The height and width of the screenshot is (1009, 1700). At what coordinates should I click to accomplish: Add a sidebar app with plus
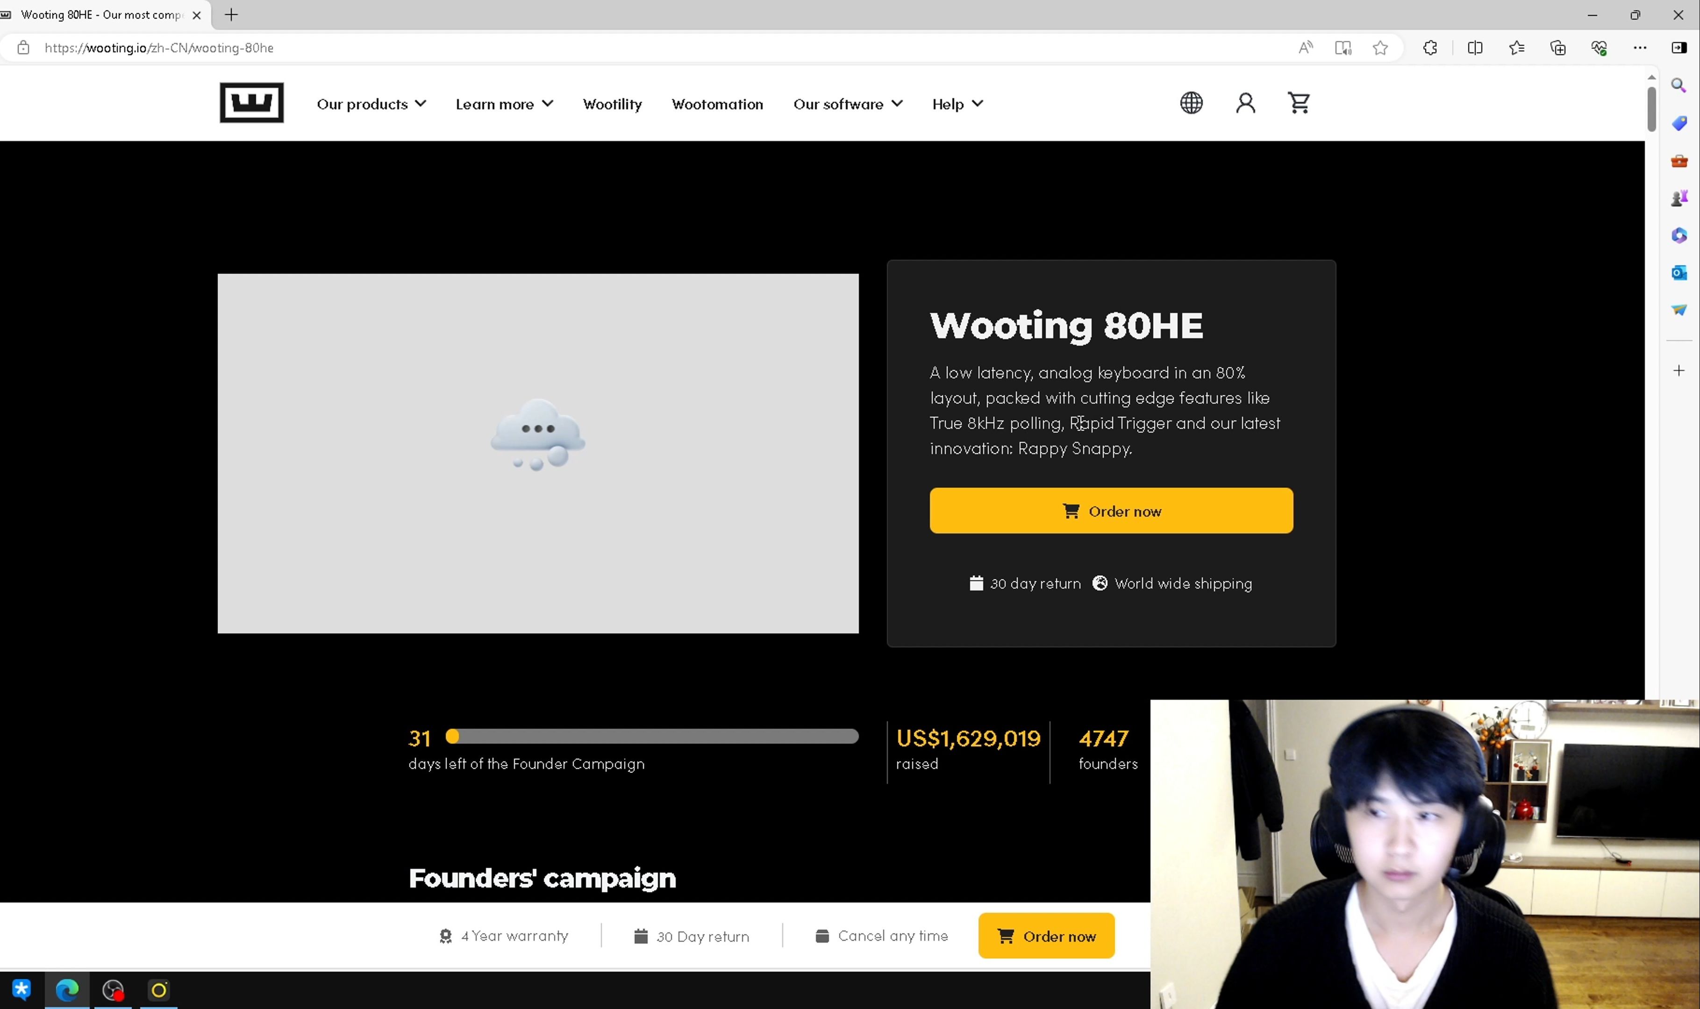coord(1679,370)
